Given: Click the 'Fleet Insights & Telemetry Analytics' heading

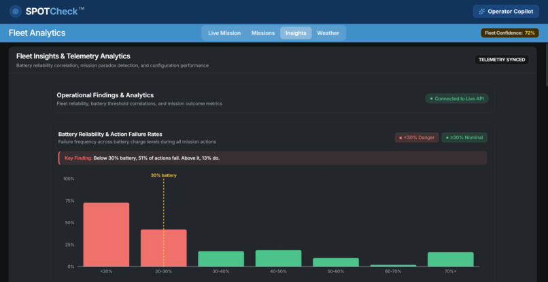Looking at the screenshot, I should click(73, 56).
